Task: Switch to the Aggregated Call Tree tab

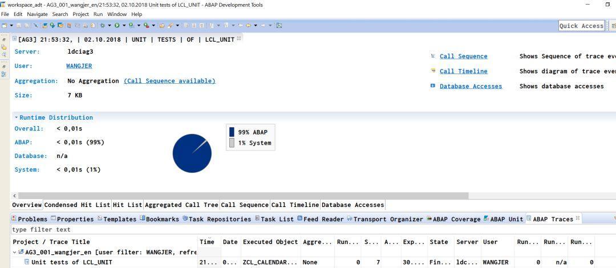Action: click(181, 205)
